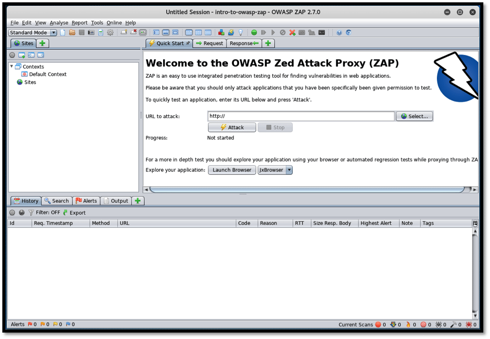Click the flame active scan status icon
Image resolution: width=490 pixels, height=339 pixels.
[x=408, y=324]
